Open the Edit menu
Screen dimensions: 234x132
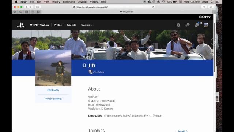coord(39,2)
